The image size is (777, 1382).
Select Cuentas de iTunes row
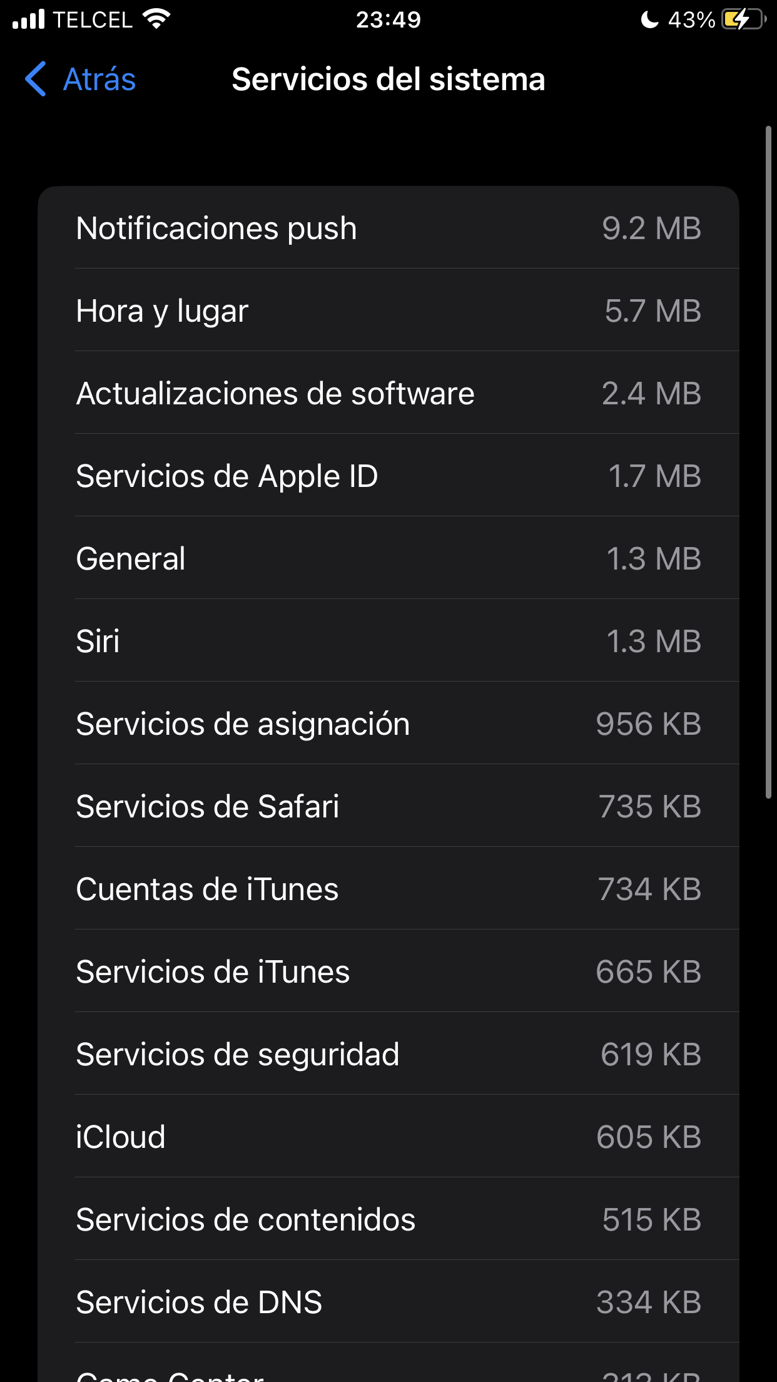tap(388, 889)
